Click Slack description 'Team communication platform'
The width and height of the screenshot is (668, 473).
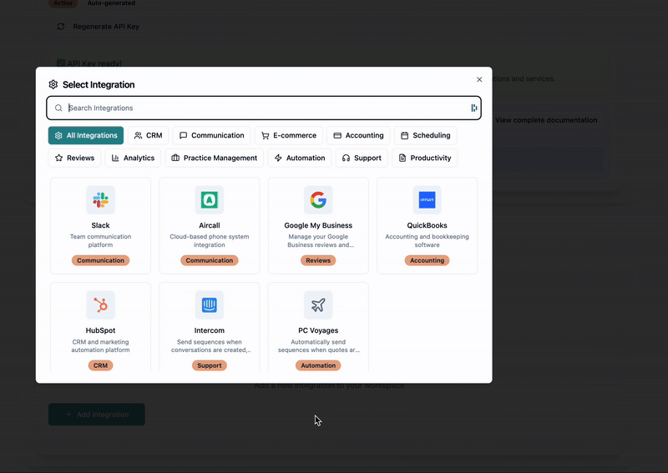coord(100,240)
